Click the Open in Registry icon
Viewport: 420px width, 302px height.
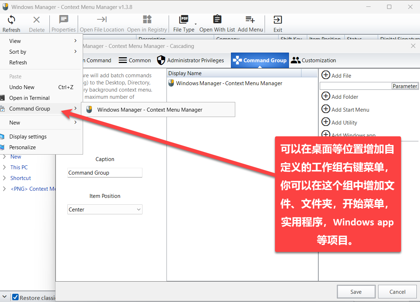[x=147, y=19]
